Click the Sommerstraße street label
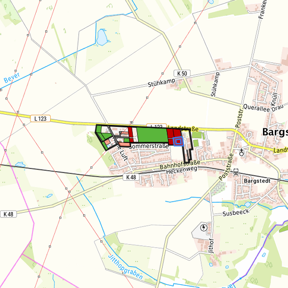288x288 pixels. (149, 146)
